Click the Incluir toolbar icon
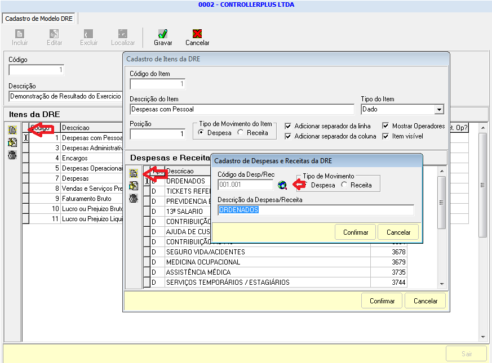Viewport: 492px width, 363px height. tap(20, 34)
